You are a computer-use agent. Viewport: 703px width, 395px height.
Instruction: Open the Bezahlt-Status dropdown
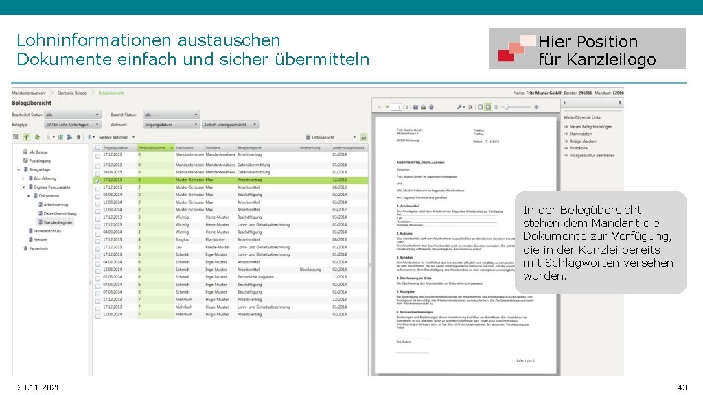tap(171, 115)
